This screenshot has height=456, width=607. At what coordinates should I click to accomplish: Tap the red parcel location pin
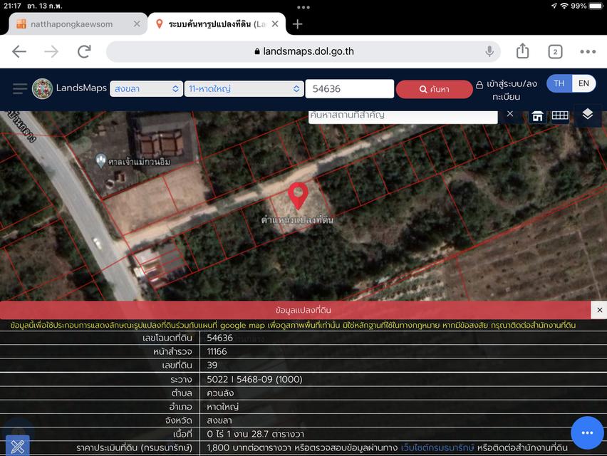[298, 195]
